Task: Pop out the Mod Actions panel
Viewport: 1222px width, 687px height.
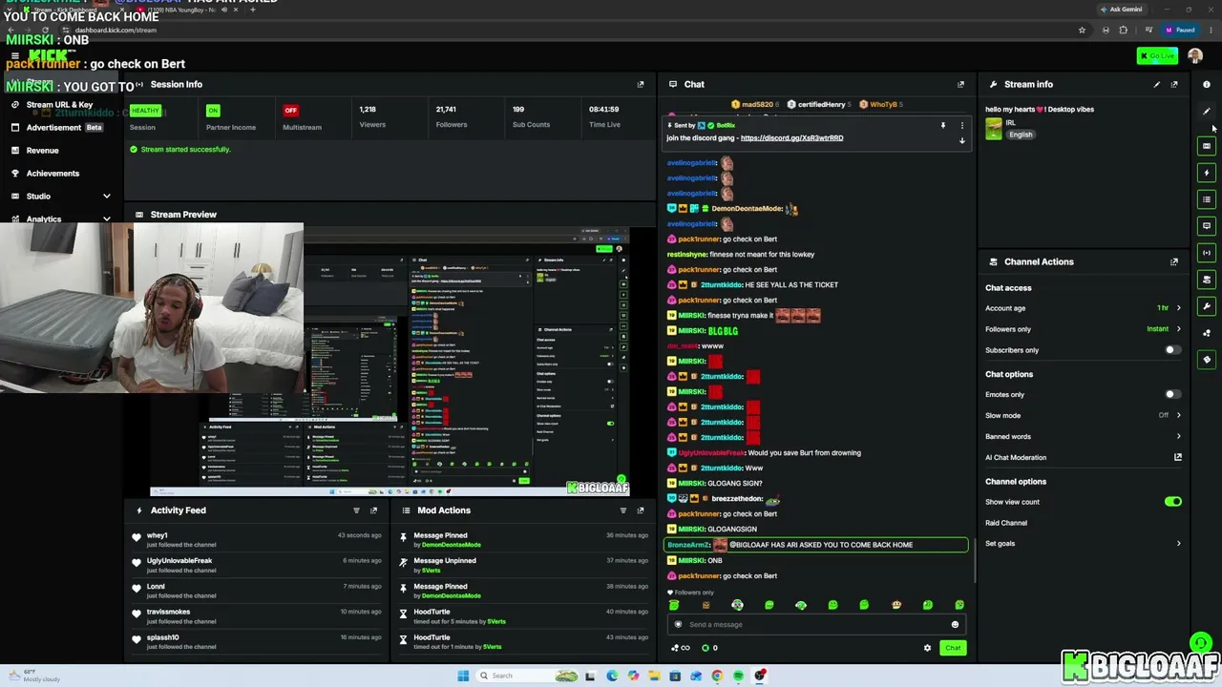Action: [641, 510]
